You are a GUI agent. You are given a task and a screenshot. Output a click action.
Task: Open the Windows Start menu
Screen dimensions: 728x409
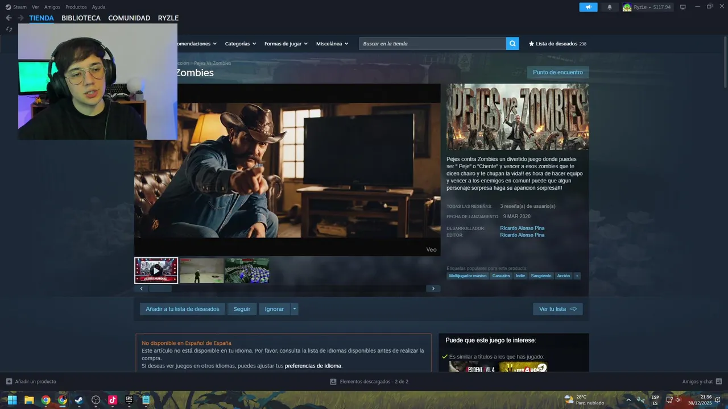point(12,400)
